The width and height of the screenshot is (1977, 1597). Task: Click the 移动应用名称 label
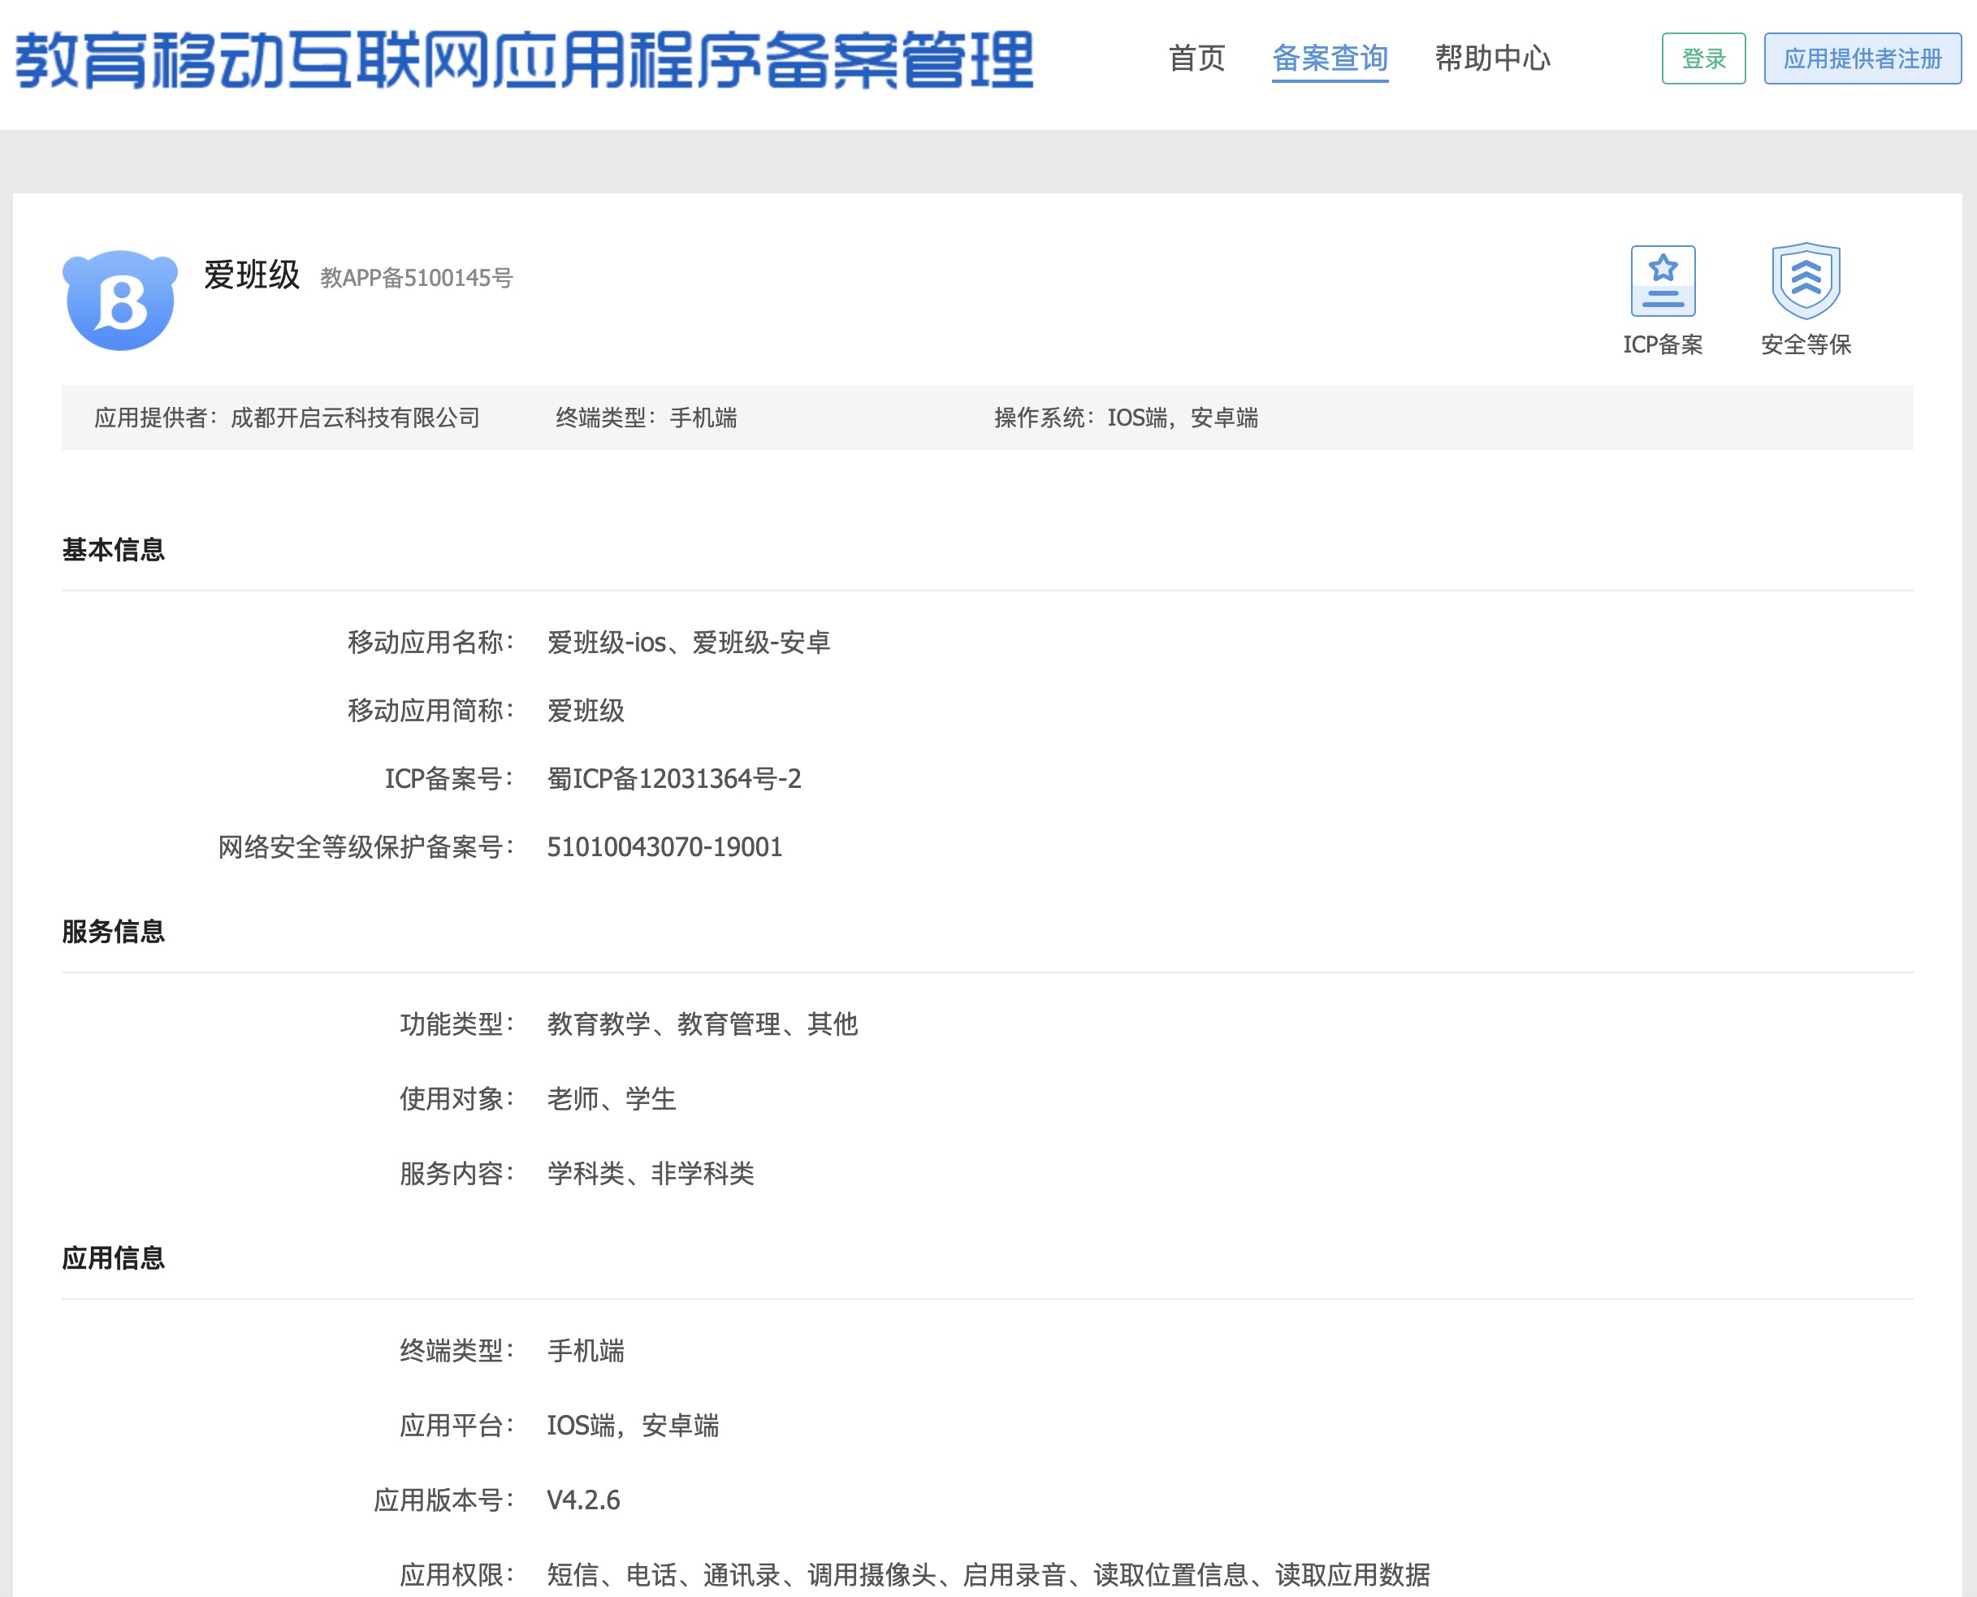pos(430,642)
